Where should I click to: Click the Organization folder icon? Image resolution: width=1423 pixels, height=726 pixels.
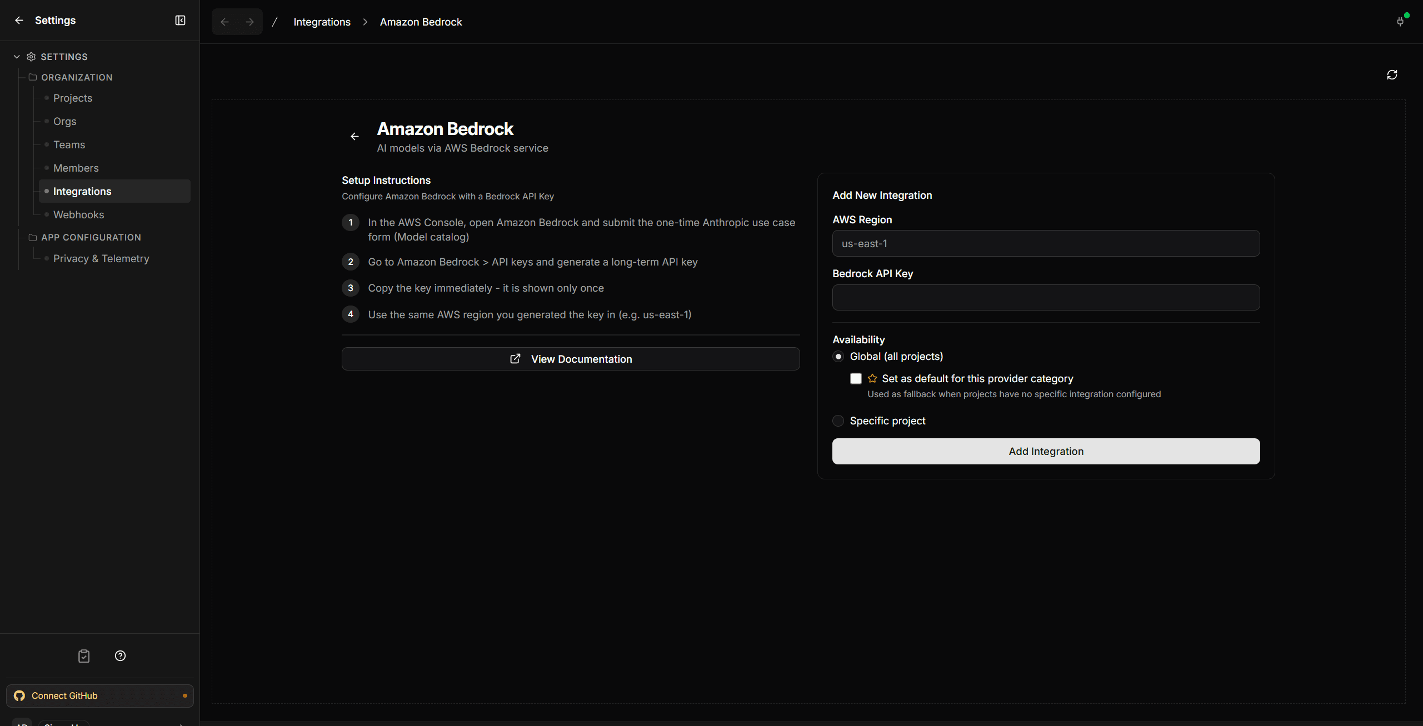tap(33, 77)
